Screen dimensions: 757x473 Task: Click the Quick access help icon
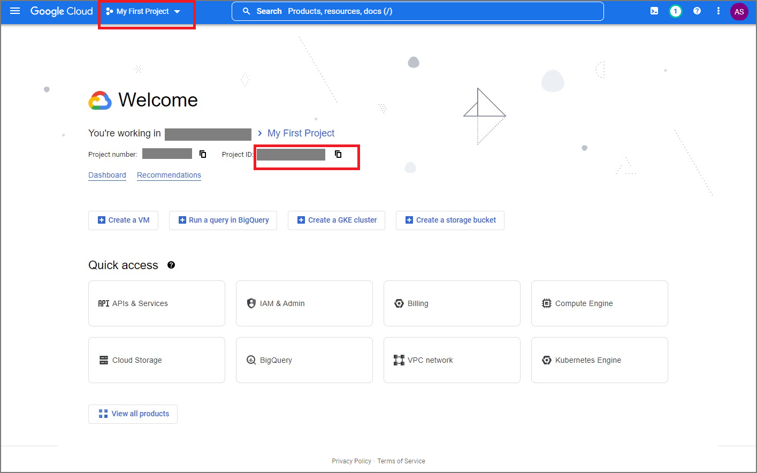[x=171, y=265]
